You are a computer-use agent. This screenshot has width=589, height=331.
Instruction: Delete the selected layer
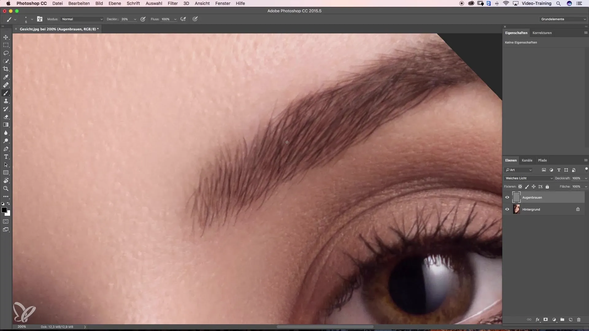coord(579,320)
